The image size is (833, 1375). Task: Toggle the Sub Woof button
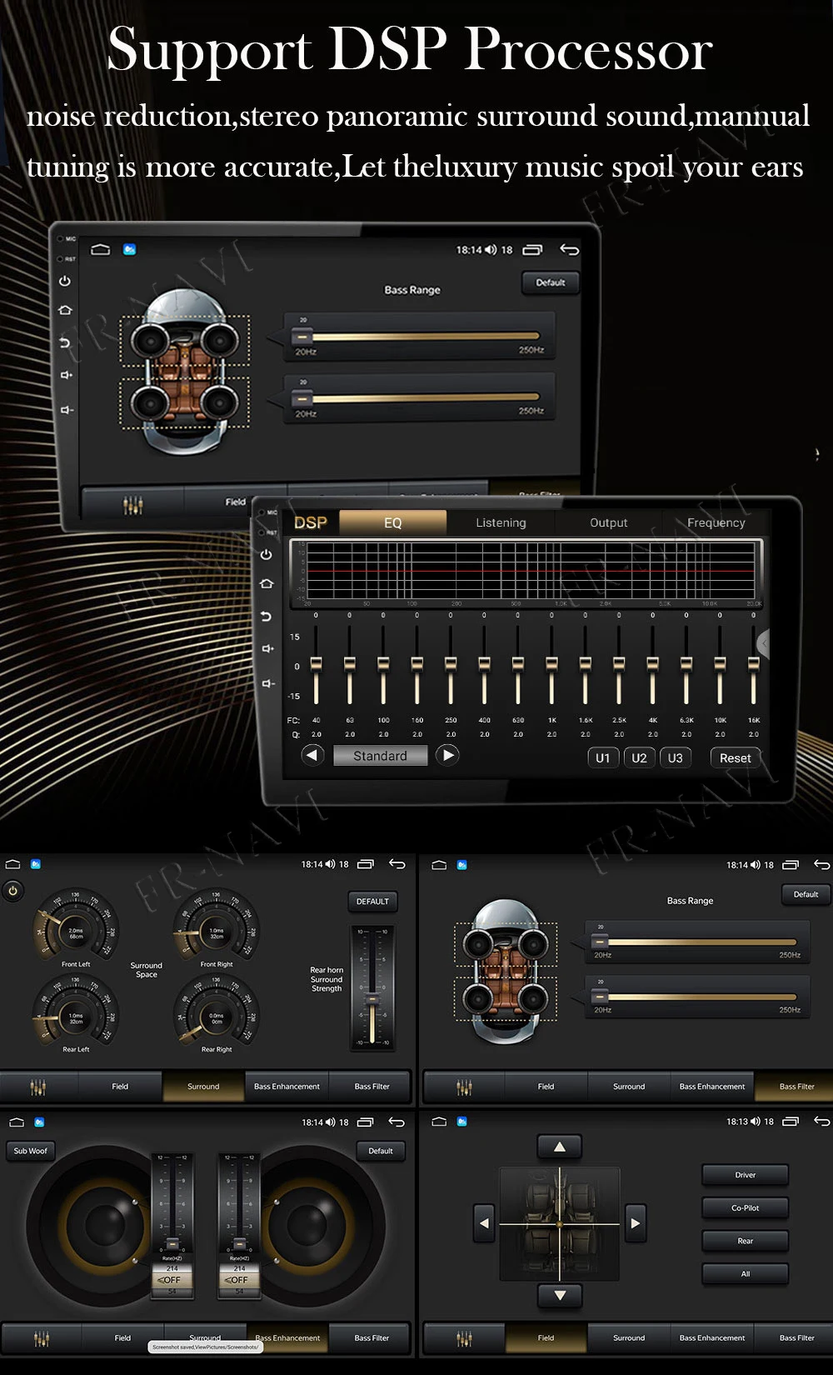(x=31, y=1151)
